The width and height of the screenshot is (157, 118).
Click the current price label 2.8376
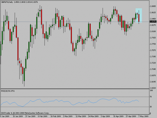153,22
